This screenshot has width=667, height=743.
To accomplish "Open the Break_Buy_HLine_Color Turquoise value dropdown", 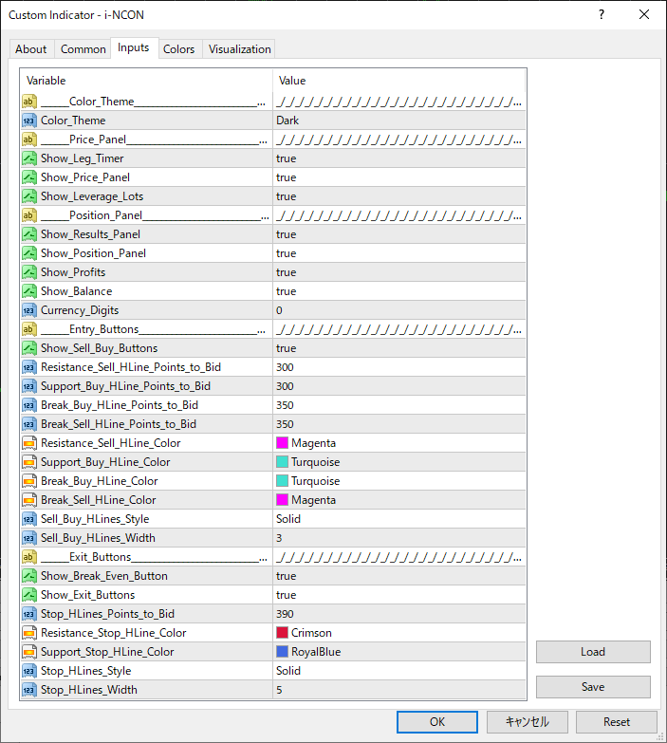I will (x=399, y=481).
